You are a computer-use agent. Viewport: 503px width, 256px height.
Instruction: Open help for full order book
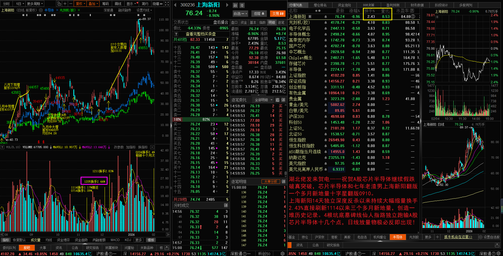point(176,34)
